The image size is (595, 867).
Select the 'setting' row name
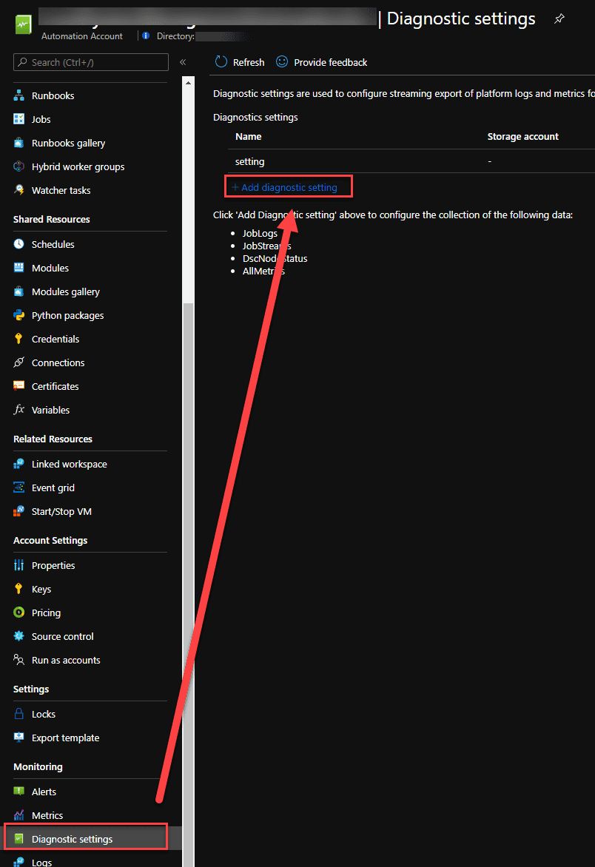(249, 161)
